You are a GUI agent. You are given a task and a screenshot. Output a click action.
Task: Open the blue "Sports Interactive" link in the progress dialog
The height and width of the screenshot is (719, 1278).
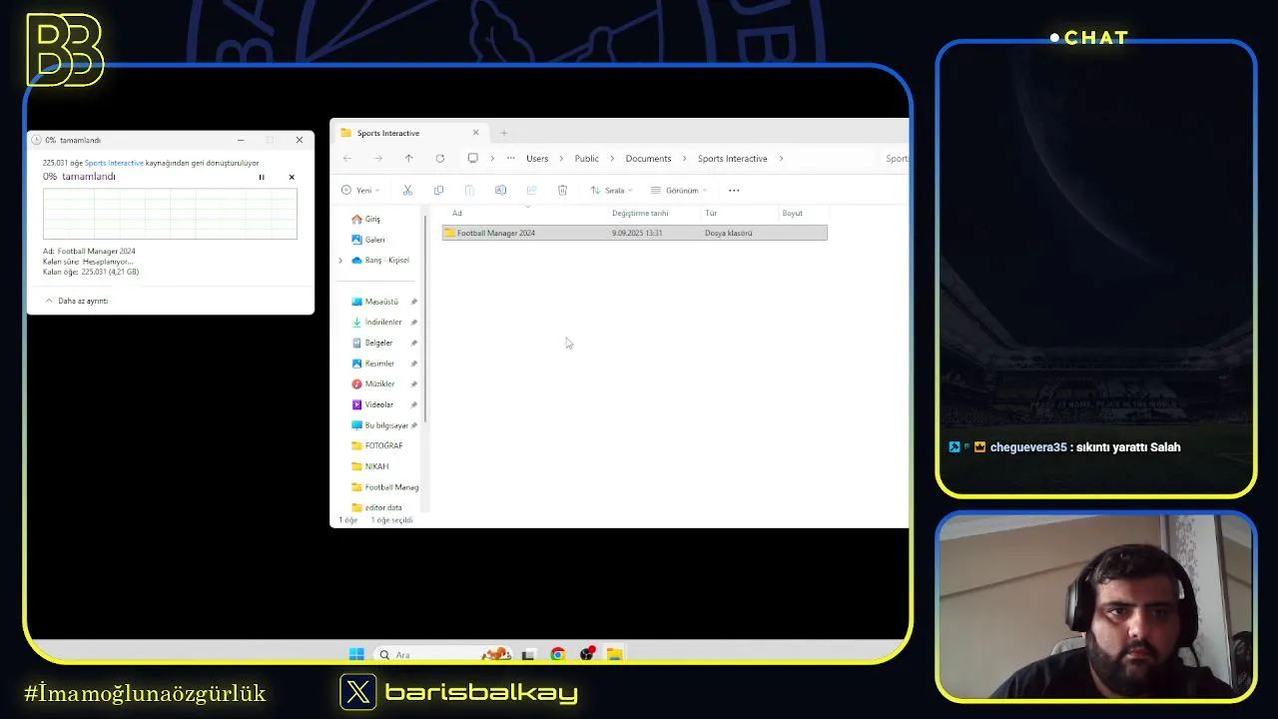(114, 163)
